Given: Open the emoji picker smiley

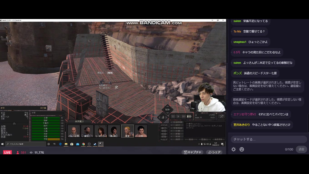Looking at the screenshot, I should [242, 149].
